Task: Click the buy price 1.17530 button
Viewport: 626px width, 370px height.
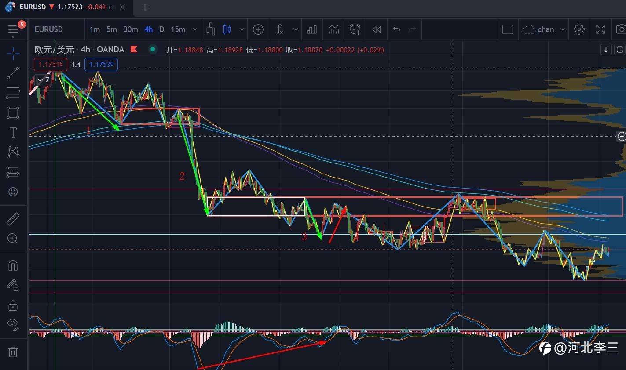Action: (101, 65)
